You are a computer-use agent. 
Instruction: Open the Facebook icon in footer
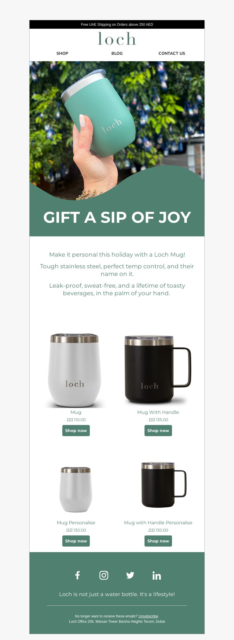[x=78, y=575]
